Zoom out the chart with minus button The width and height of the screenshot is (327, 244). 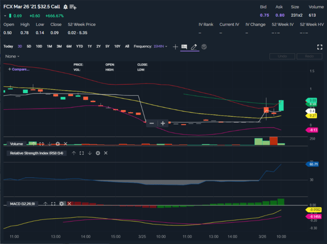click(x=152, y=123)
